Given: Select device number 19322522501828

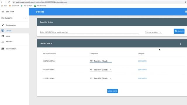Looking at the screenshot, I should pyautogui.click(x=49, y=70).
